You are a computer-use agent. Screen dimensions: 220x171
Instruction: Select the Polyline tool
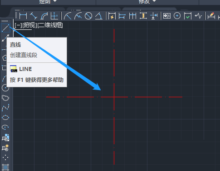[4, 48]
